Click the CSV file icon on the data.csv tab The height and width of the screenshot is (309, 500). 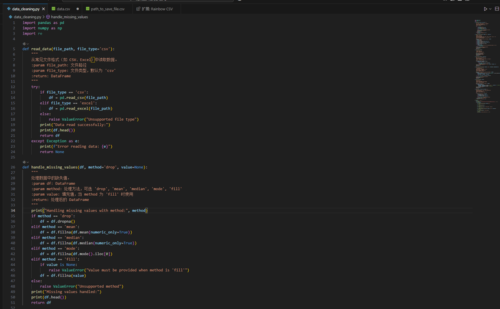click(53, 9)
